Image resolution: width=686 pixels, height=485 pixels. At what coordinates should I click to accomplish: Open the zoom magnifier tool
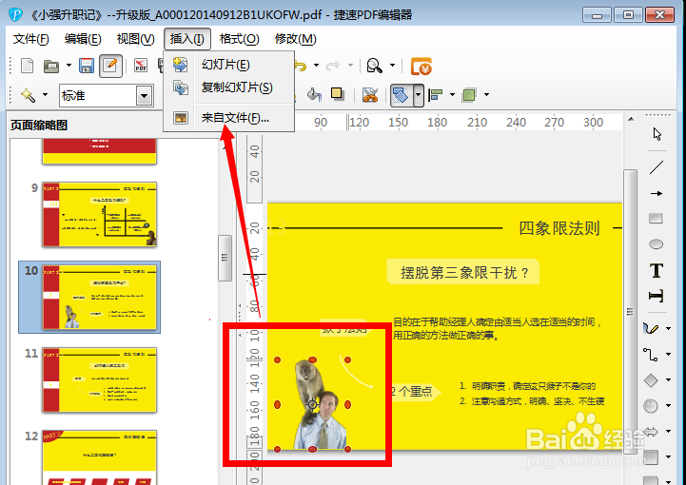[x=375, y=66]
